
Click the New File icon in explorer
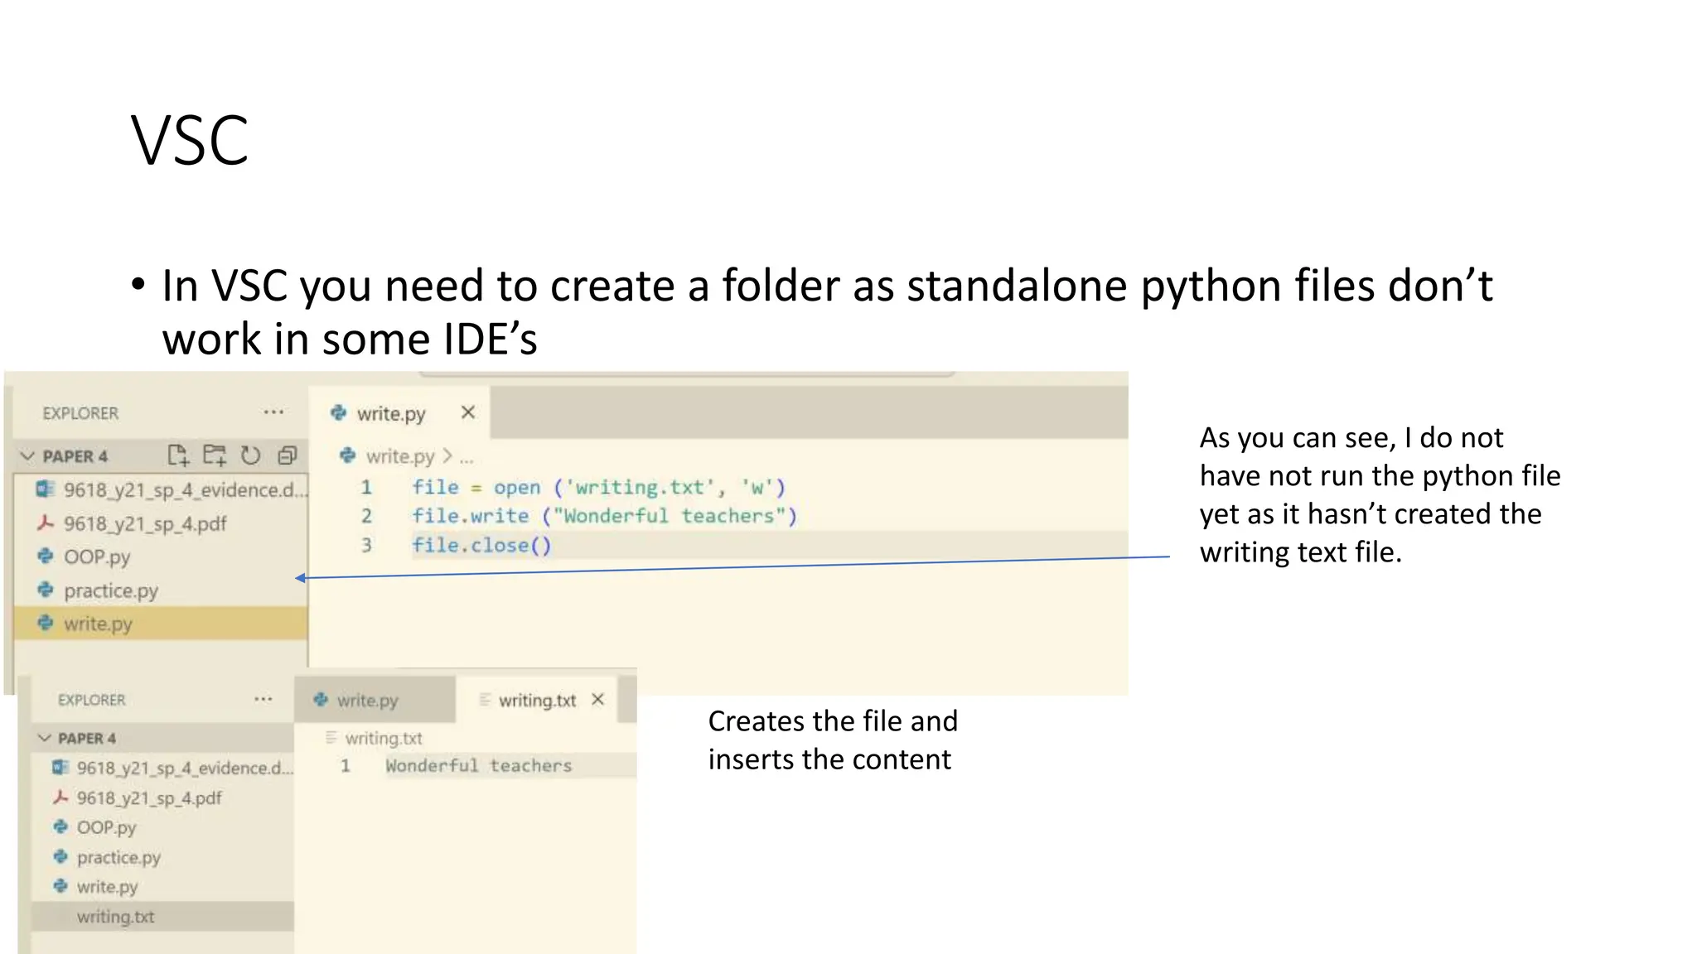coord(178,455)
